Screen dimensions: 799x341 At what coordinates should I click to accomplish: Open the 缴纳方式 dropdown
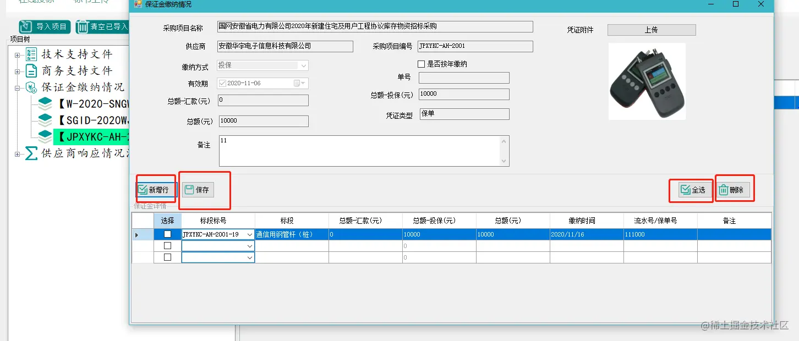[x=302, y=65]
